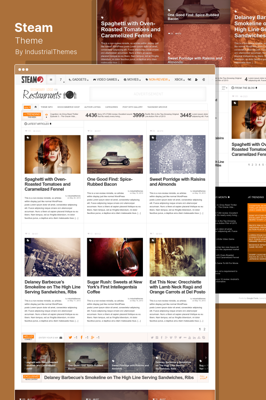
Task: Click the gray LinkedIn social icon
Action: click(x=194, y=338)
